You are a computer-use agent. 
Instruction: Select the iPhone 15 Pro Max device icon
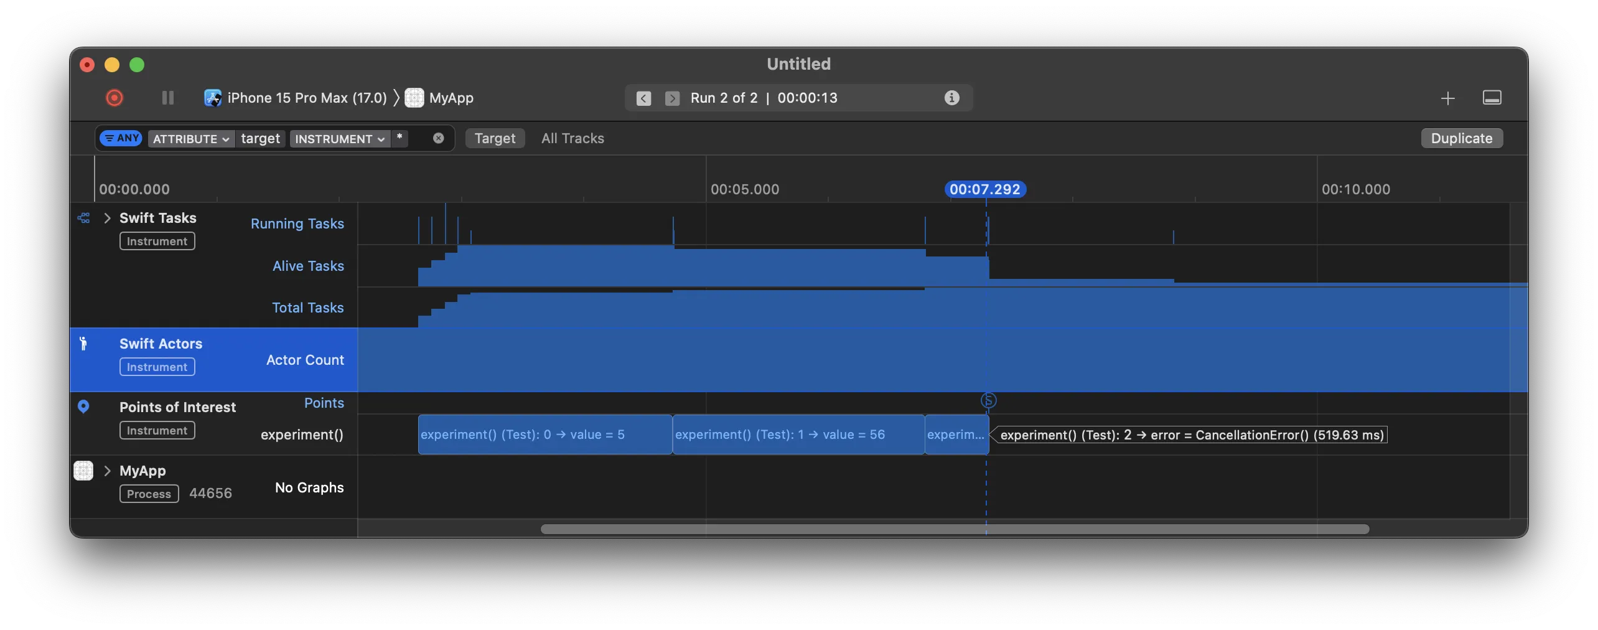pos(213,98)
